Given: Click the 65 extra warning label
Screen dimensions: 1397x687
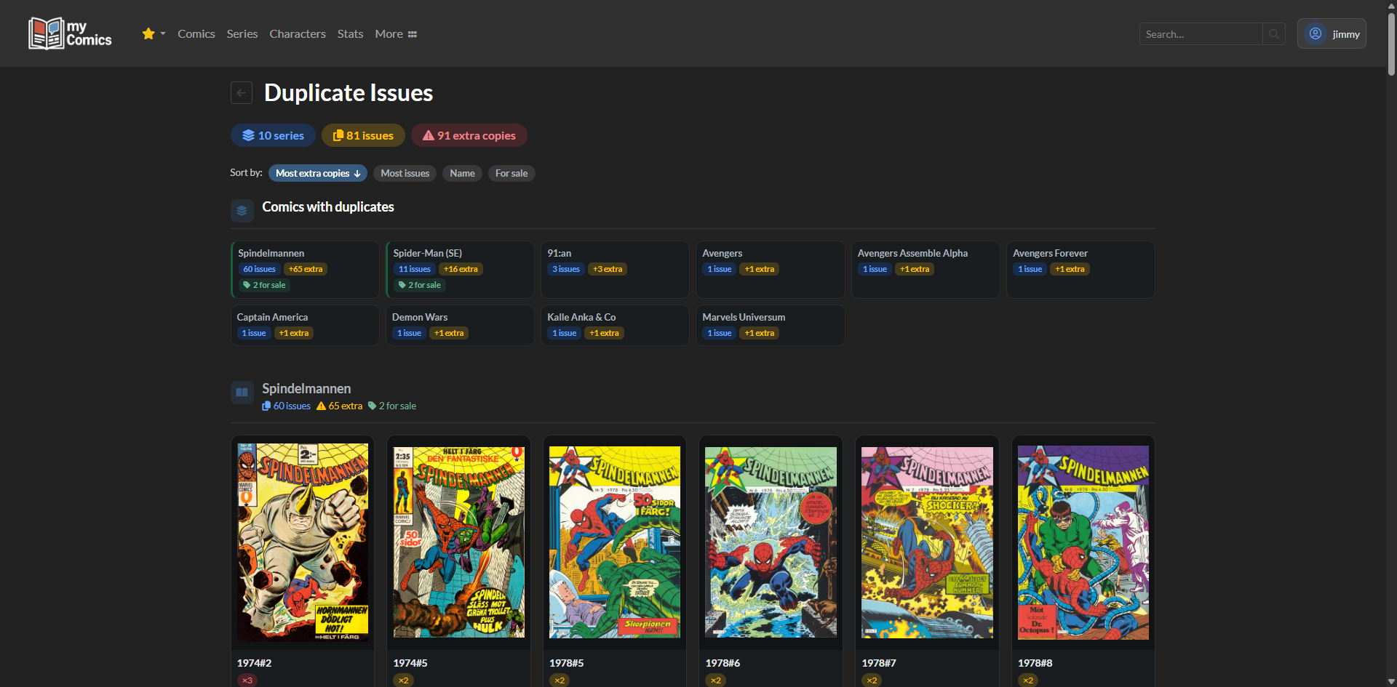Looking at the screenshot, I should (x=339, y=406).
